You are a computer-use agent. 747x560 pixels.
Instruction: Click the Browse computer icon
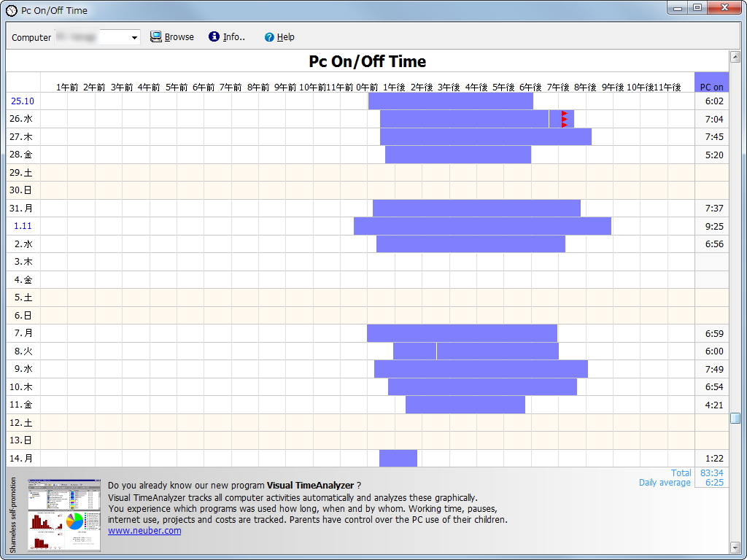[156, 36]
